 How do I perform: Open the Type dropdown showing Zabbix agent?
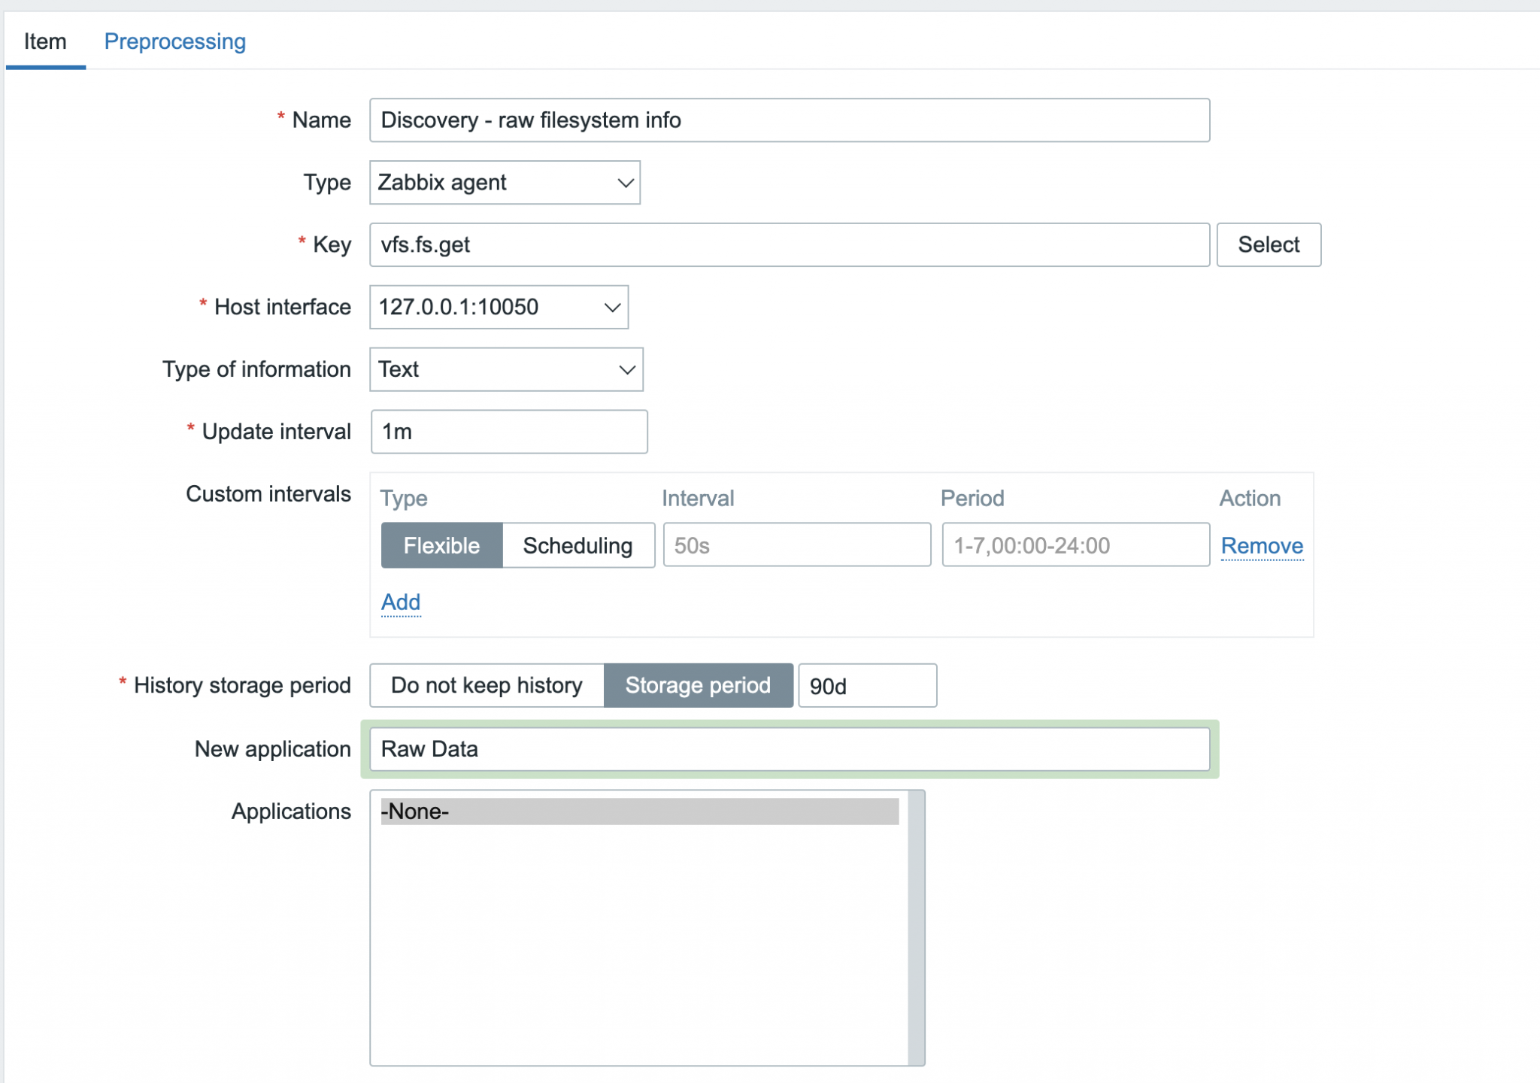tap(504, 182)
